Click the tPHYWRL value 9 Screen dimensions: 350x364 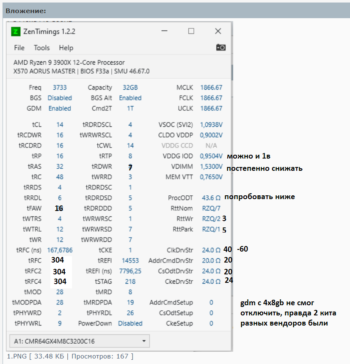click(60, 323)
